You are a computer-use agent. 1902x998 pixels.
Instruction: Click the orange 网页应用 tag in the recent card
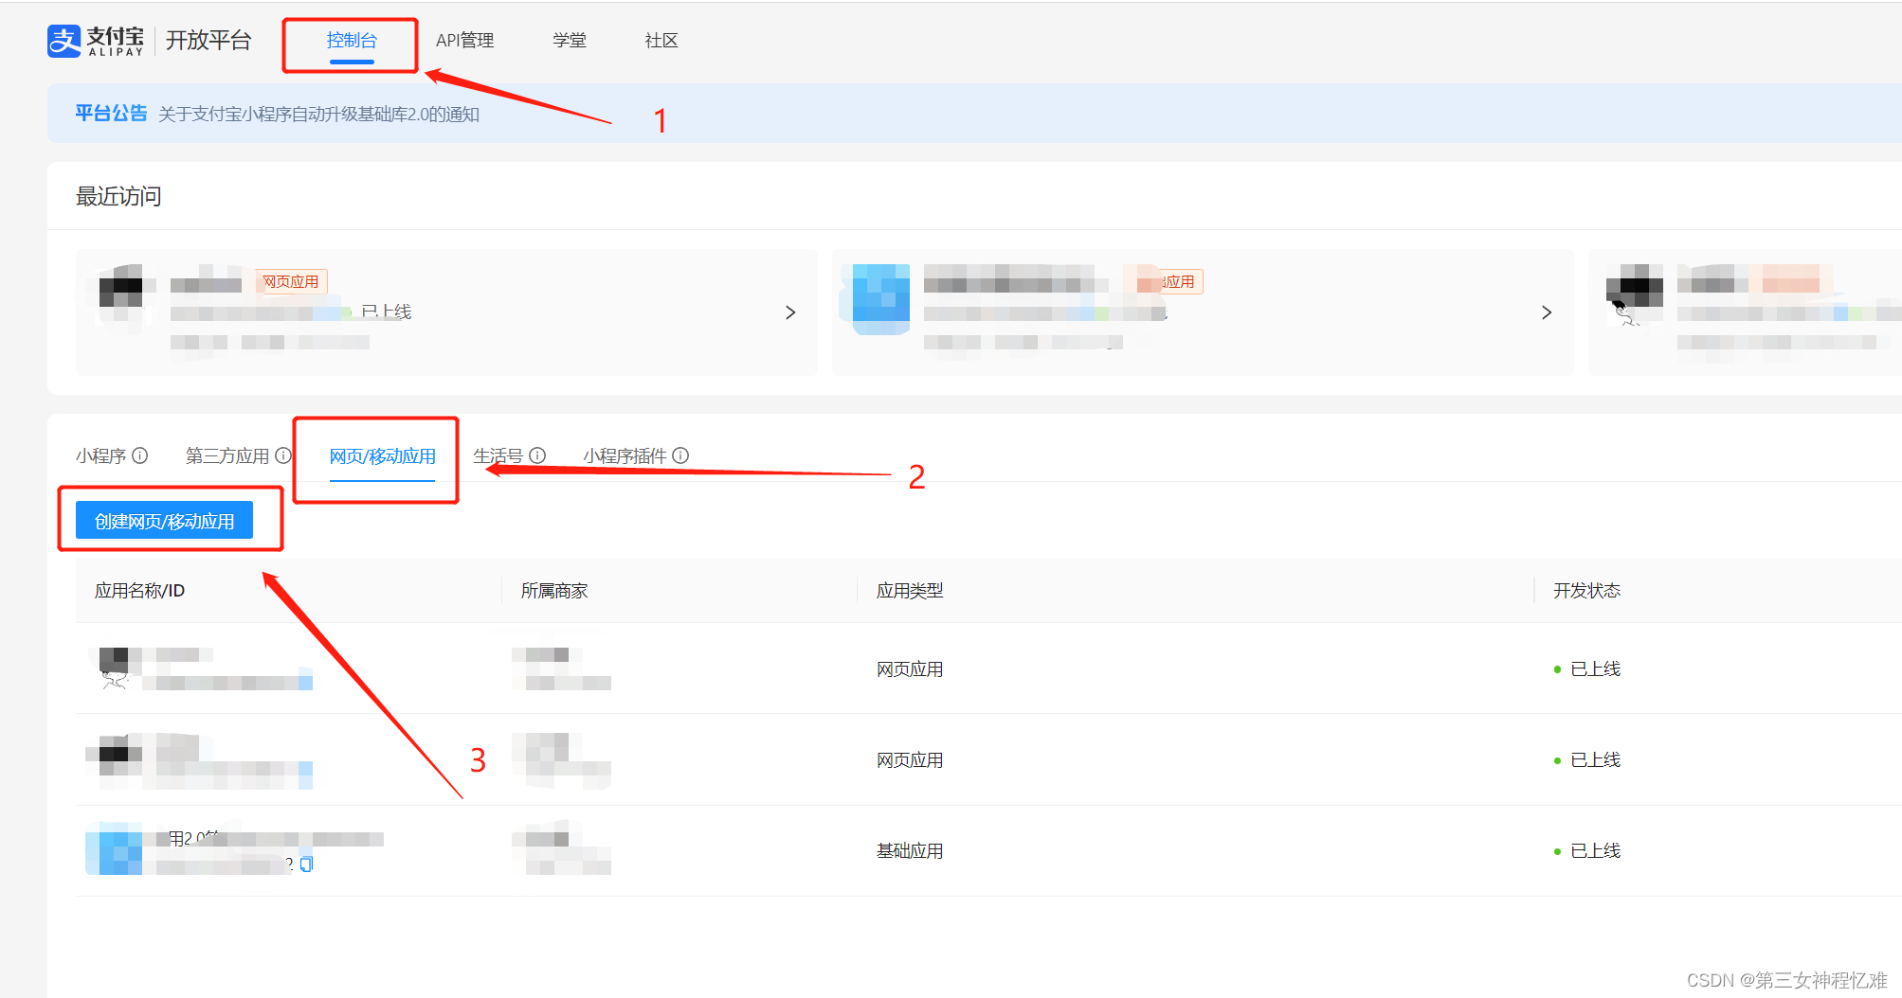coord(291,281)
